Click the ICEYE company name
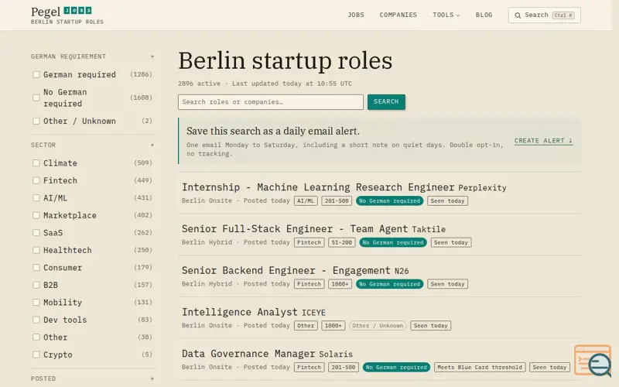Screen dimensions: 619x387 coord(313,313)
